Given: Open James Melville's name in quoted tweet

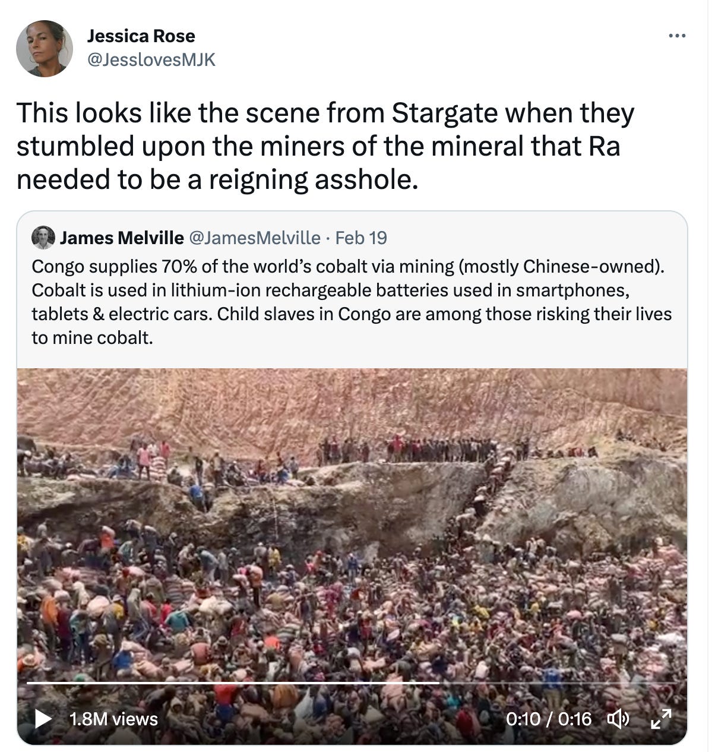Looking at the screenshot, I should [x=122, y=238].
